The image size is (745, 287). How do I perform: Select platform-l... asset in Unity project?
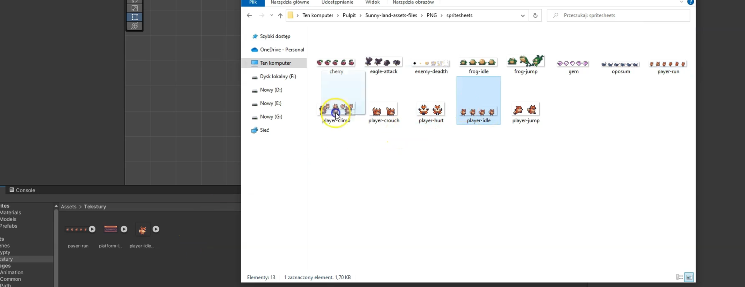111,235
